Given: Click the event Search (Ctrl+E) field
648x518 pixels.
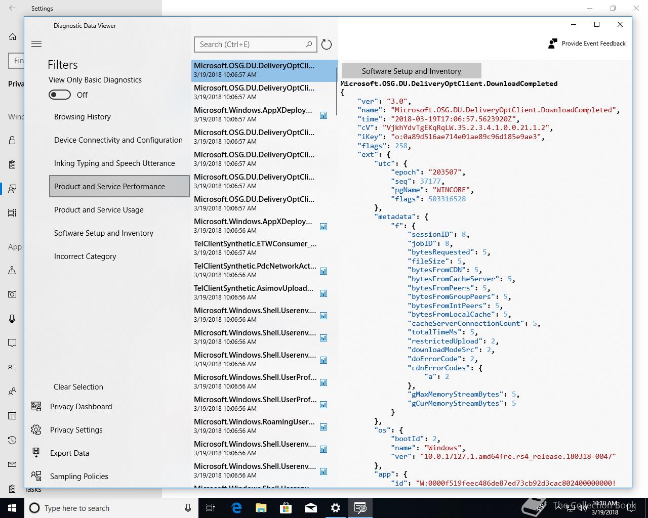Looking at the screenshot, I should click(256, 45).
